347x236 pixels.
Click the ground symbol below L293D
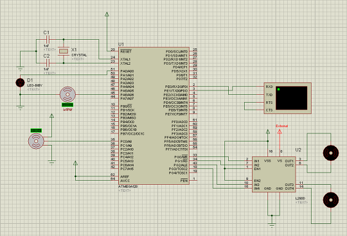pyautogui.click(x=272, y=225)
